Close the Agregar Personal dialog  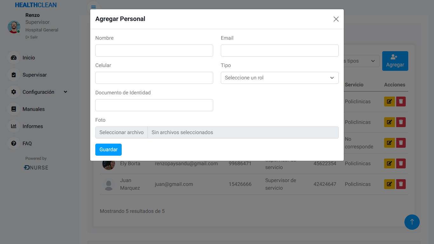tap(336, 19)
